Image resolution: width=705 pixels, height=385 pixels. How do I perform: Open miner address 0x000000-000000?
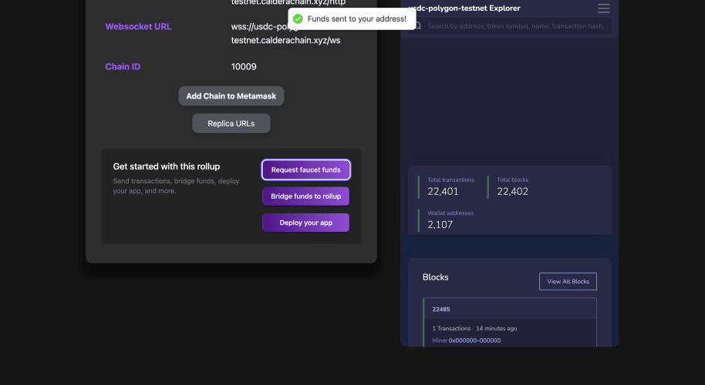click(x=474, y=340)
